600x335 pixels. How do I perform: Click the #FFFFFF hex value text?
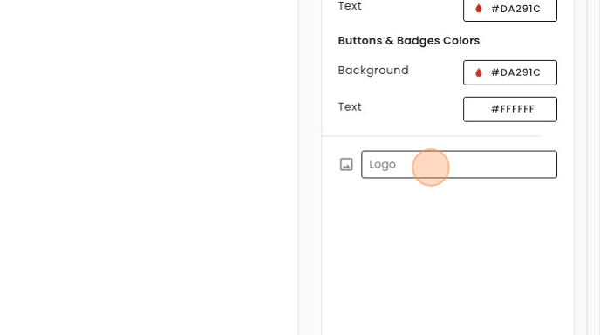(x=513, y=110)
